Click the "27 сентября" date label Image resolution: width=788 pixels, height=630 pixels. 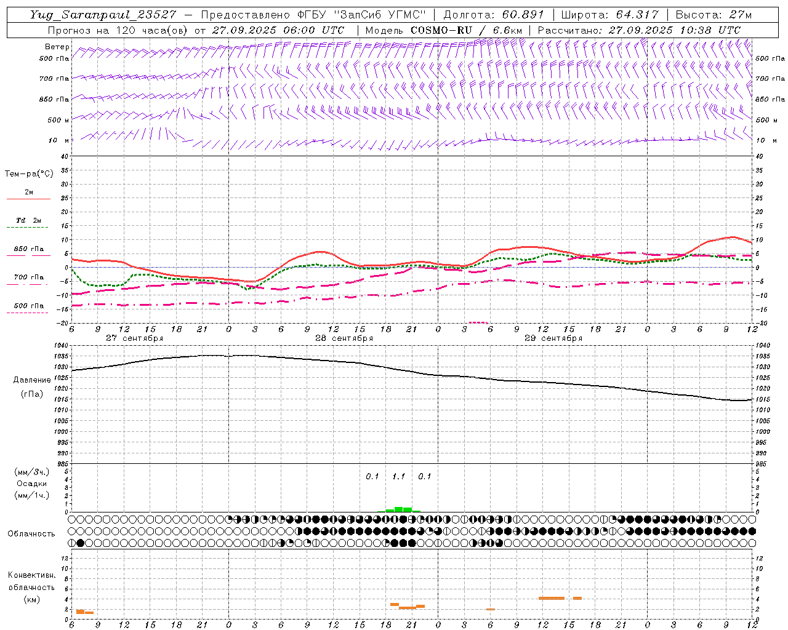point(135,338)
